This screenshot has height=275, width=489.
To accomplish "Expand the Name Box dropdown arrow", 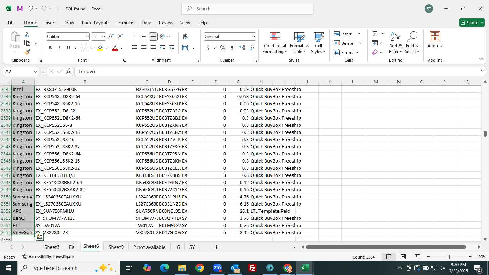I will 35,71.
